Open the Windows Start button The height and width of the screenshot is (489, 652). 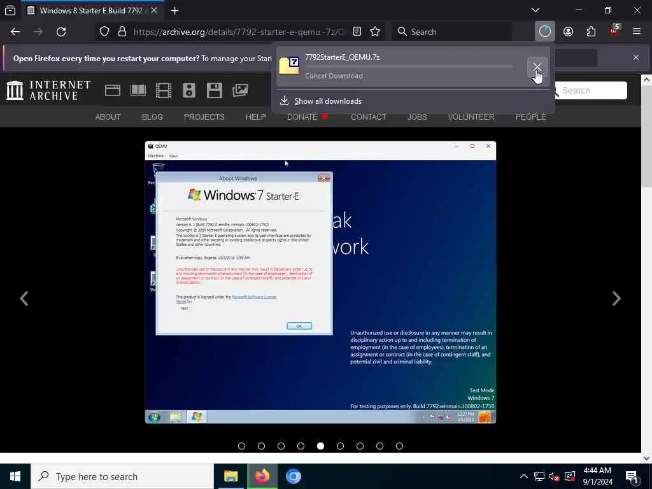pyautogui.click(x=15, y=476)
